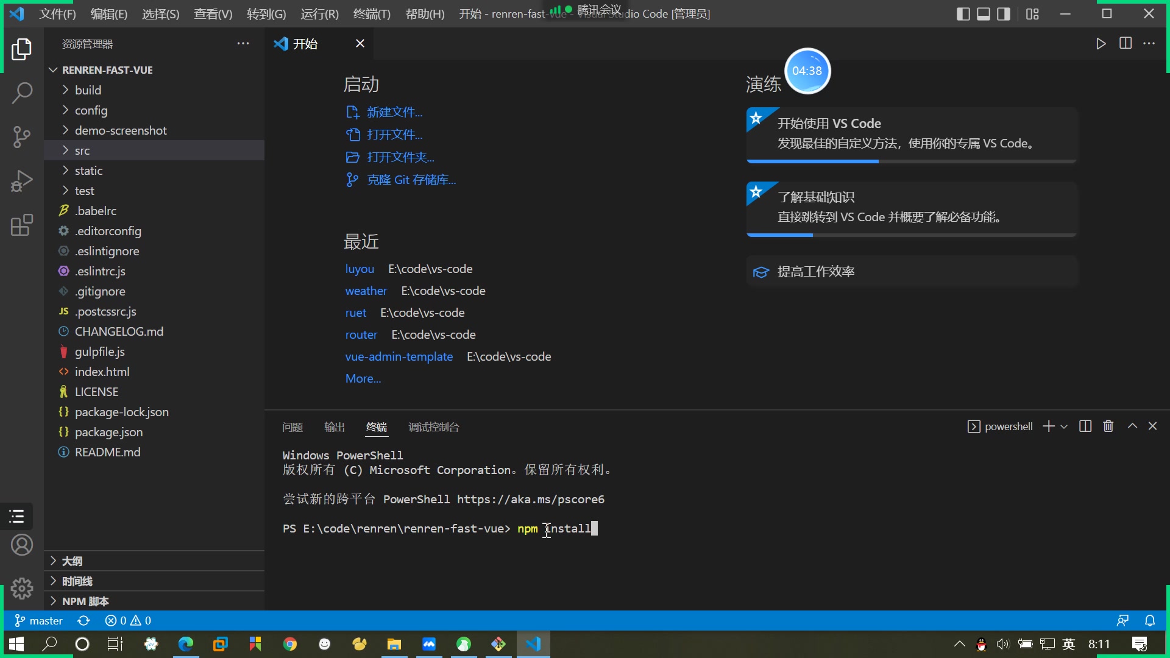The width and height of the screenshot is (1170, 658).
Task: Kill terminal with trash icon
Action: [1108, 426]
